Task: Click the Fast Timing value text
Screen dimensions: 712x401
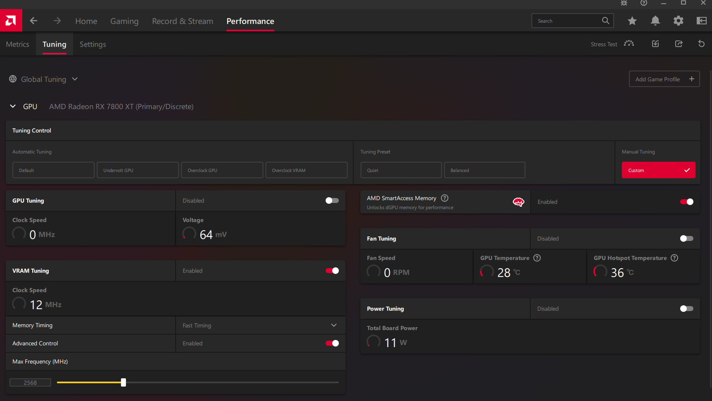Action: point(197,326)
